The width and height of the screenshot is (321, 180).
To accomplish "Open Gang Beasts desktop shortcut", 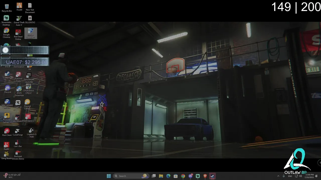I will tap(7, 155).
